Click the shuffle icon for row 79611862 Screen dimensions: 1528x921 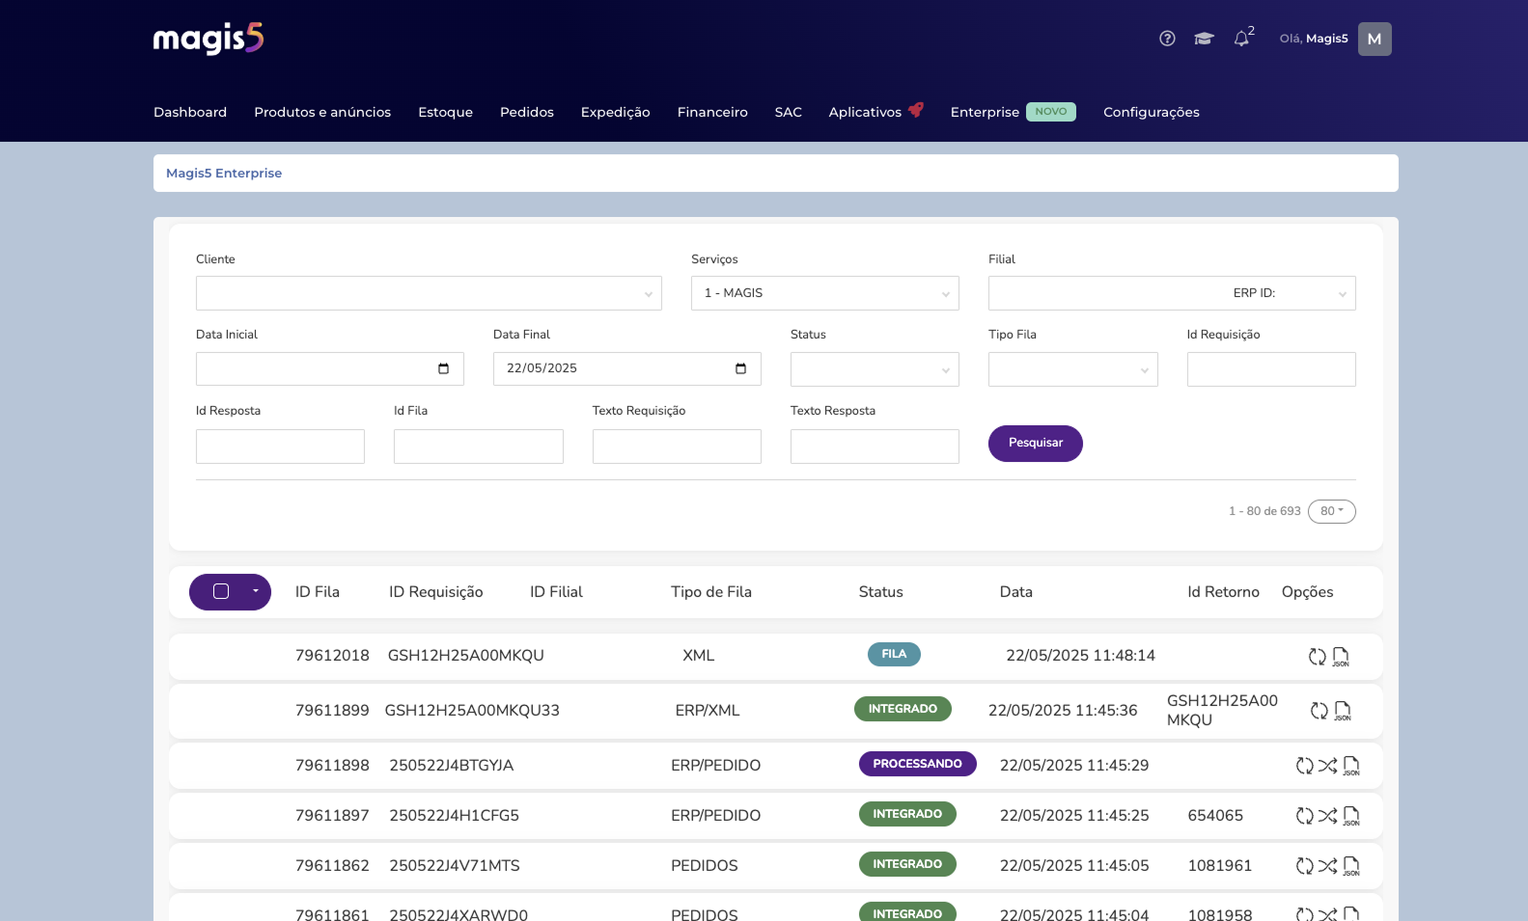pos(1328,866)
